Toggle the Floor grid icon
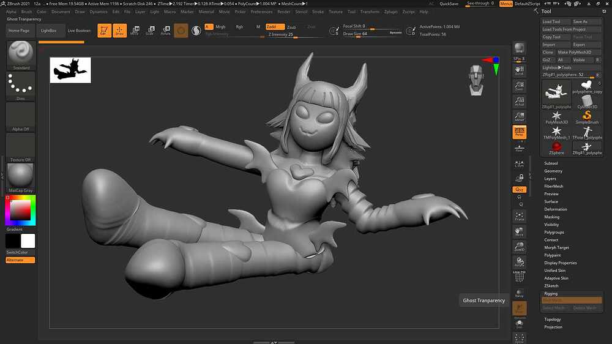The image size is (612, 344). (519, 148)
